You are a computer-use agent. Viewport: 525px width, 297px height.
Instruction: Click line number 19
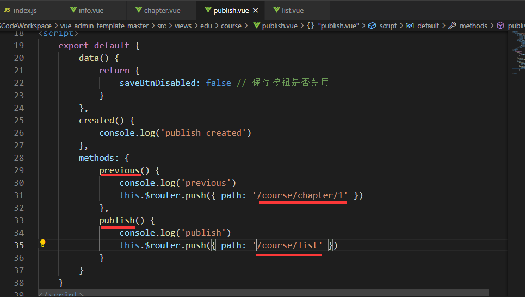[x=18, y=46]
